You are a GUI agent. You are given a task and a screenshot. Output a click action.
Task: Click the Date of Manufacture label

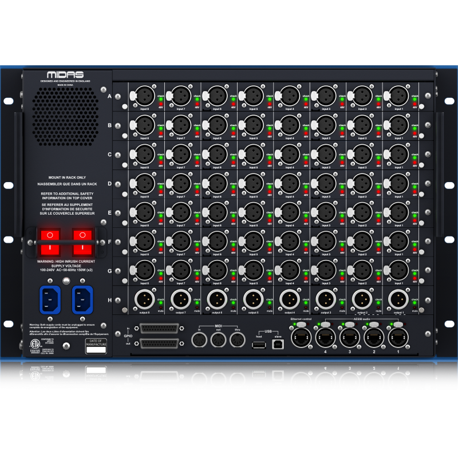tap(96, 343)
